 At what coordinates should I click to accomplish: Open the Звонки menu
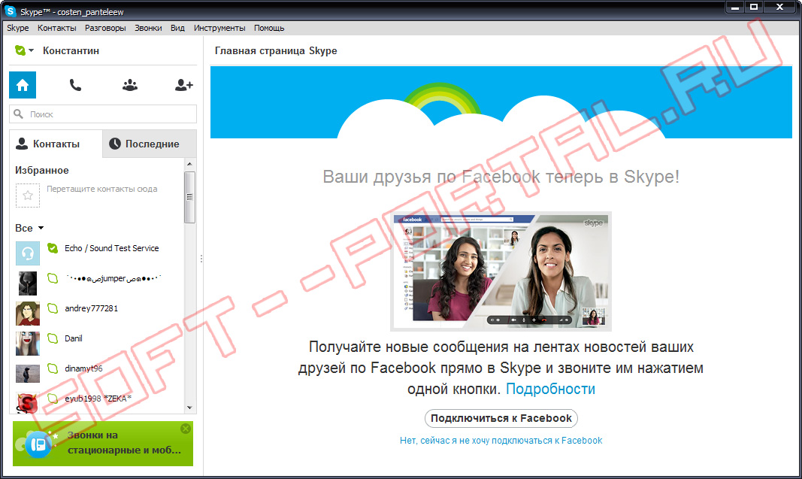coord(148,28)
